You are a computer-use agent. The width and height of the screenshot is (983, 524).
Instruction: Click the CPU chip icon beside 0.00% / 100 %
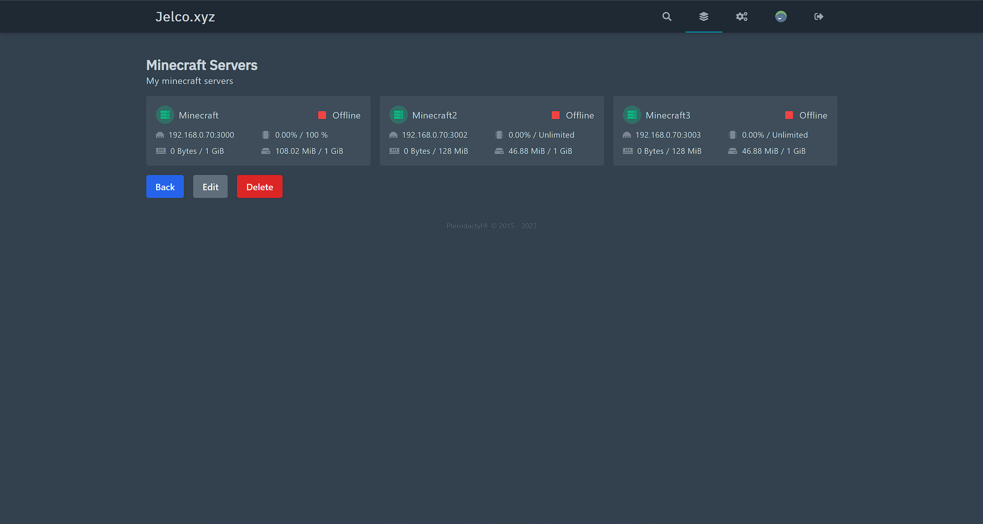(266, 135)
